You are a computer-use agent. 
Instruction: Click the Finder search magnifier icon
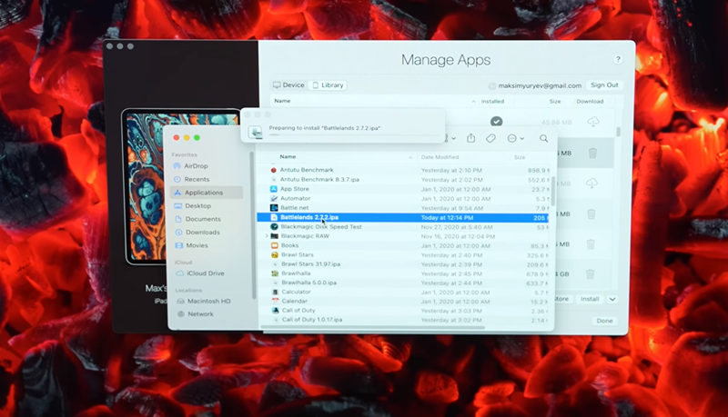tap(543, 138)
